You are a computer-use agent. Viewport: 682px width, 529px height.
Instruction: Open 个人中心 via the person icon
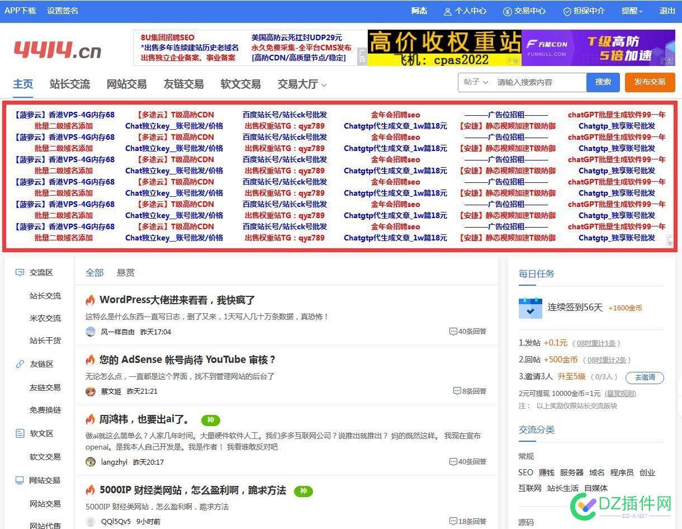pos(447,11)
